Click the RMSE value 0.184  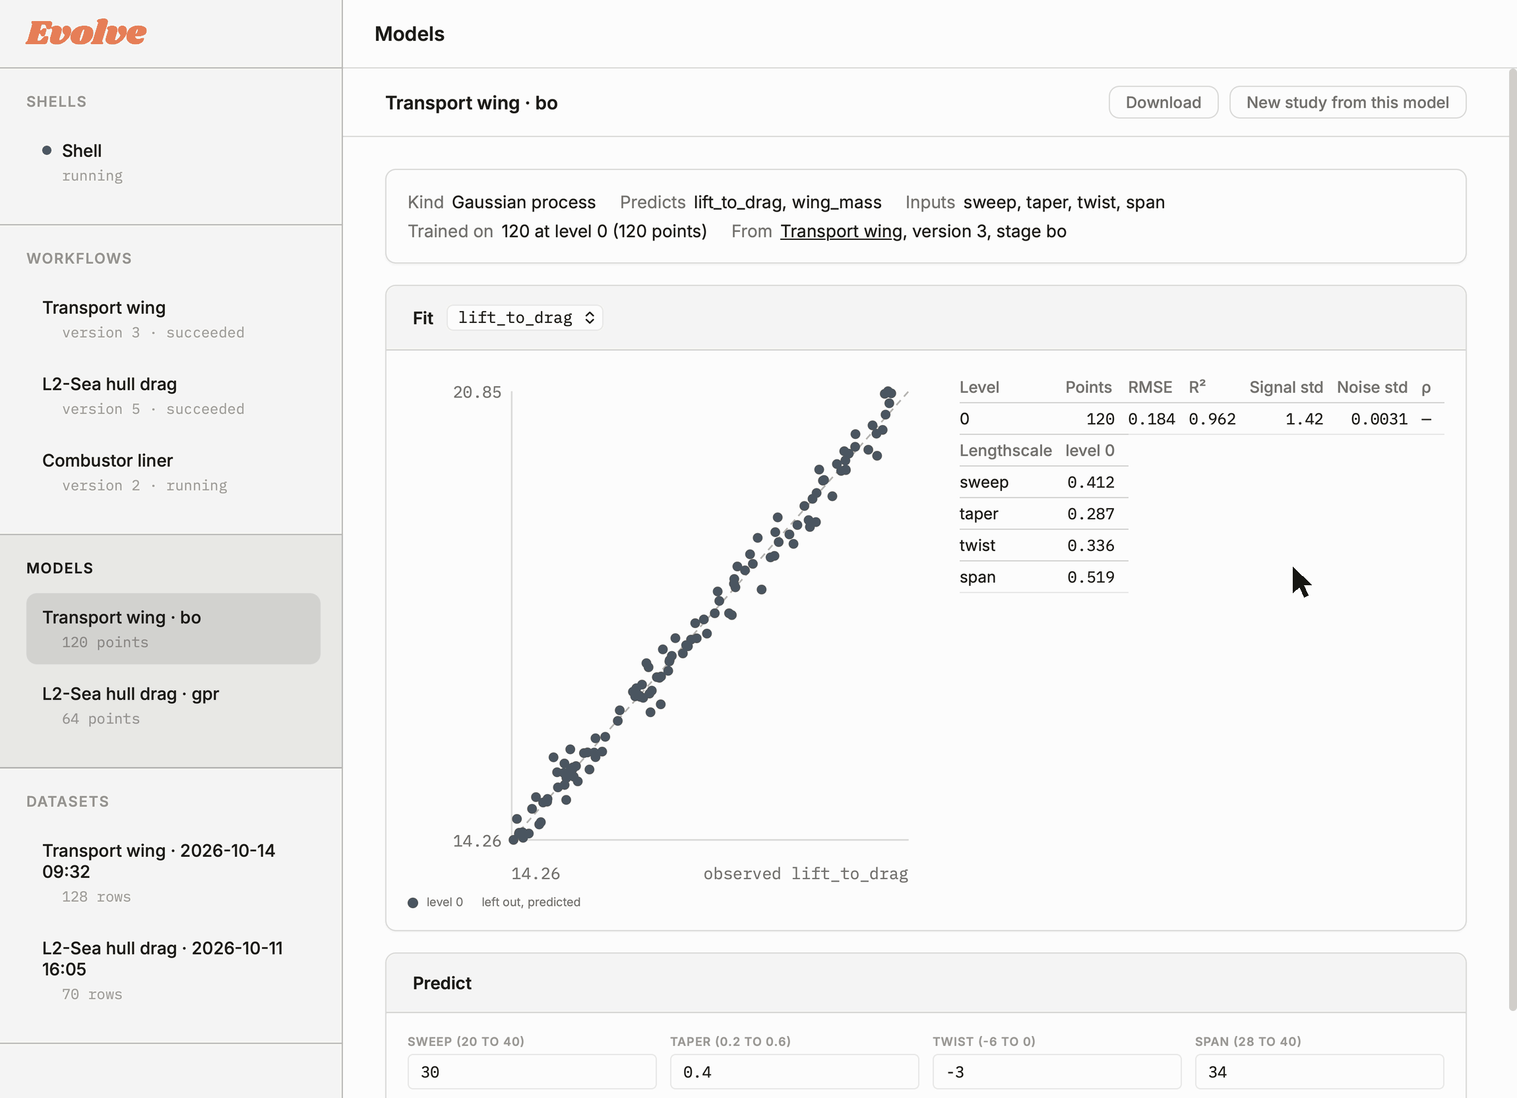[1151, 419]
